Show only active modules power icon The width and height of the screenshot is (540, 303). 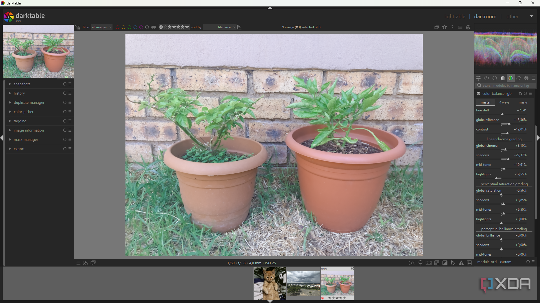tap(487, 78)
